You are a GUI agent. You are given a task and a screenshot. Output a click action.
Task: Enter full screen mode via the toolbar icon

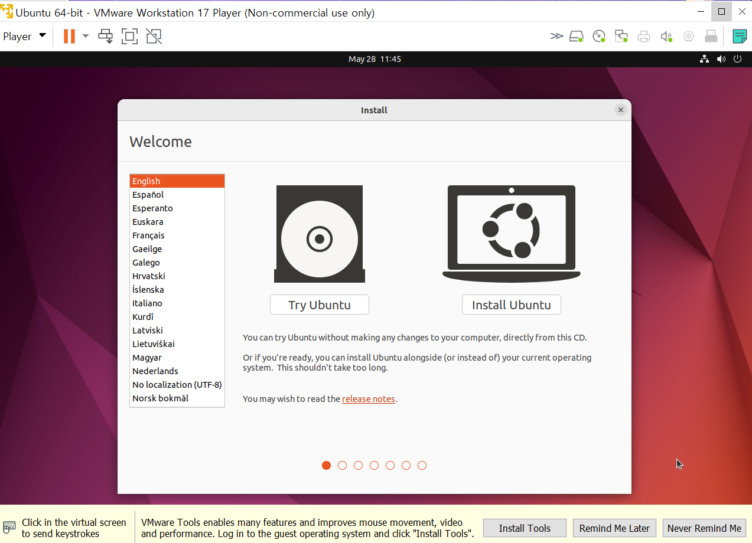[x=129, y=36]
